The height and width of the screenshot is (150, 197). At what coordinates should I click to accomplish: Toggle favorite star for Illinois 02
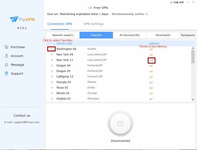[x=52, y=93]
